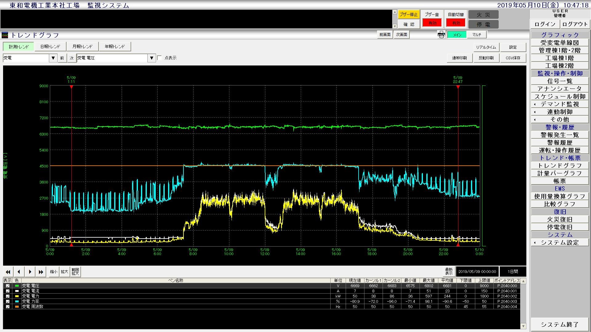
Task: Open 運転・操作履歴 screen
Action: (x=560, y=150)
